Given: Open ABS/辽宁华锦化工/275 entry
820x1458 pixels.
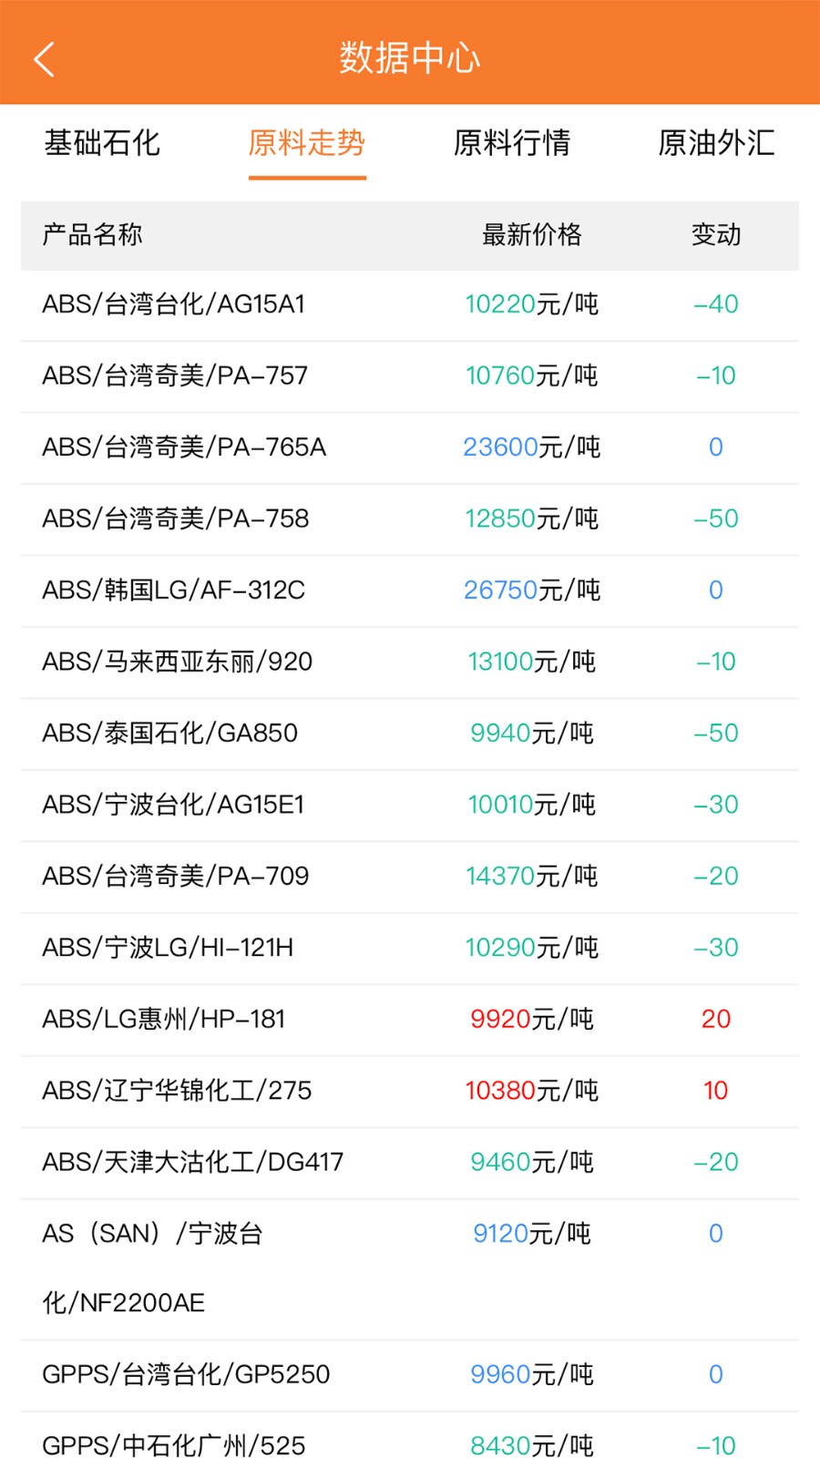Looking at the screenshot, I should tap(177, 1091).
